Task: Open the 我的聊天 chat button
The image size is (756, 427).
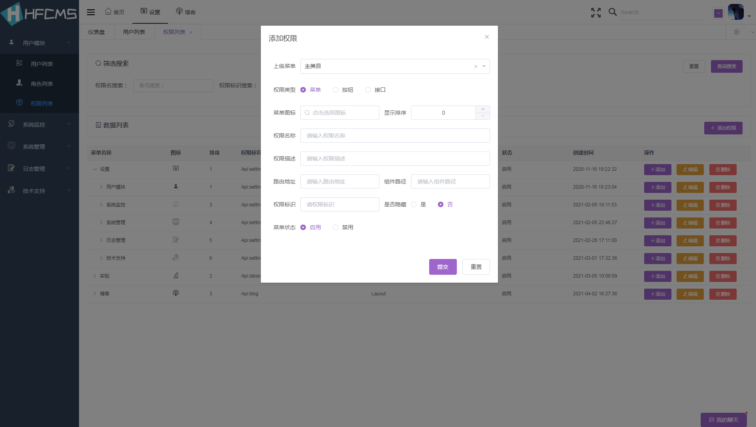Action: (x=724, y=420)
